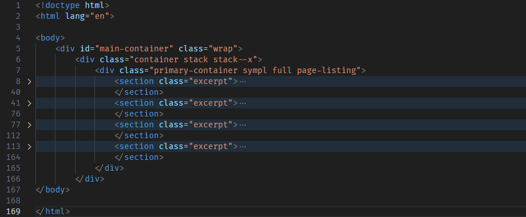Click the ellipsis after line 77 excerpt section
526x217 pixels.
click(x=243, y=125)
